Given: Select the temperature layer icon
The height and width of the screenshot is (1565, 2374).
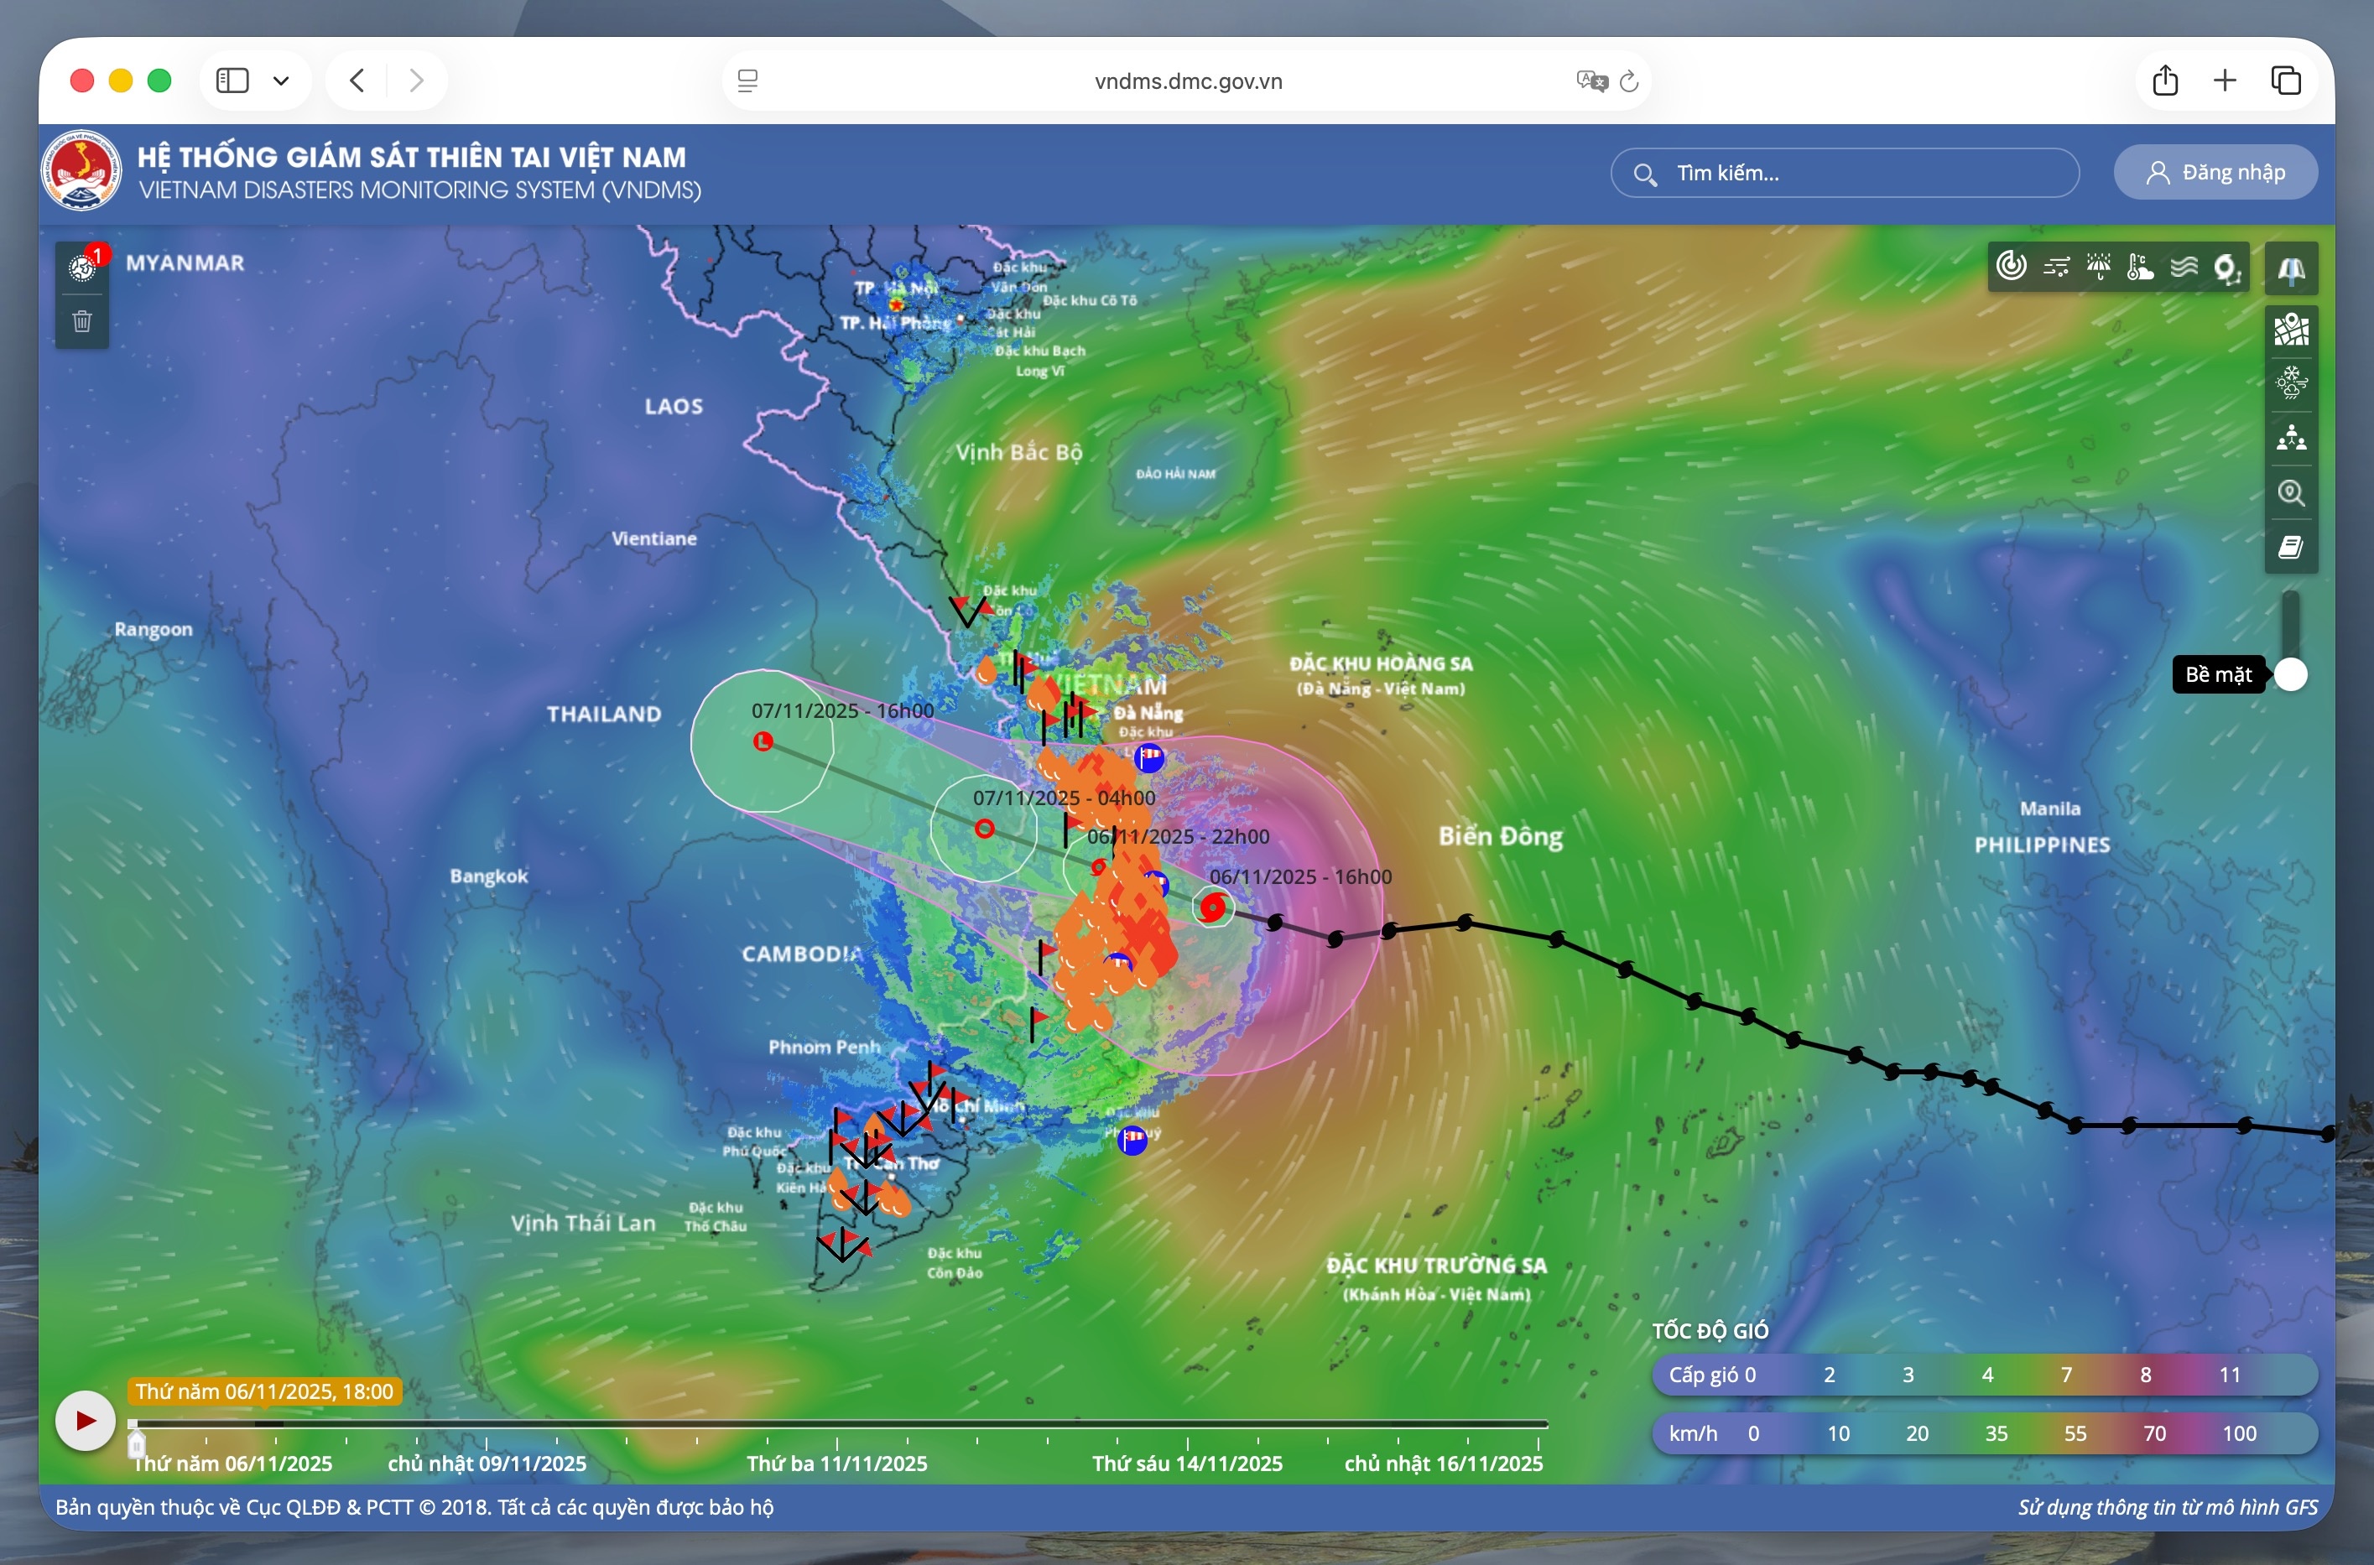Looking at the screenshot, I should 2141,267.
